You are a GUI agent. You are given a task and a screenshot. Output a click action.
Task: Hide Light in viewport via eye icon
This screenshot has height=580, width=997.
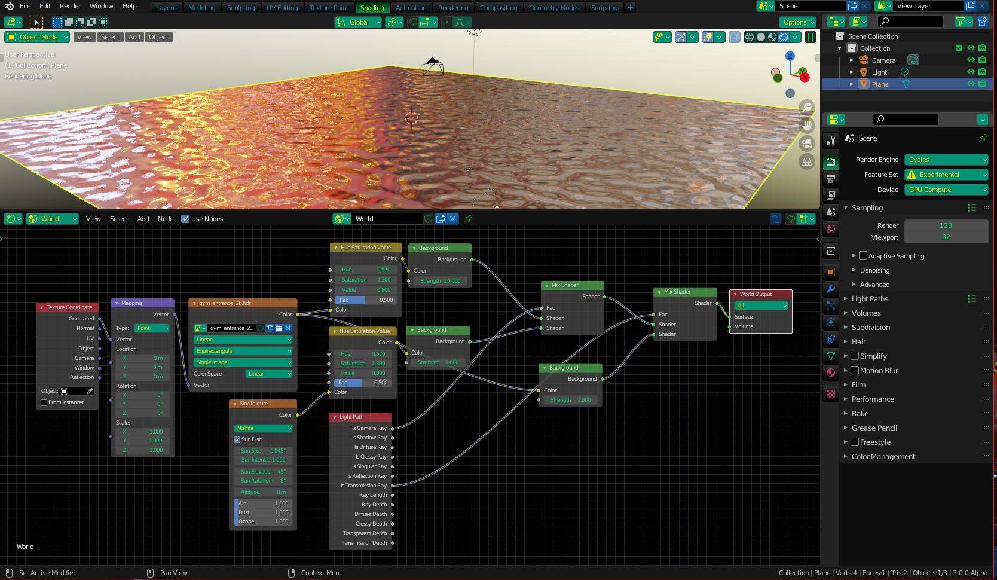971,72
